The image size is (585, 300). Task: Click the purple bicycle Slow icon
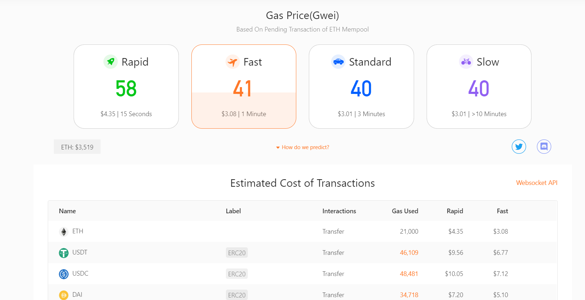(466, 62)
